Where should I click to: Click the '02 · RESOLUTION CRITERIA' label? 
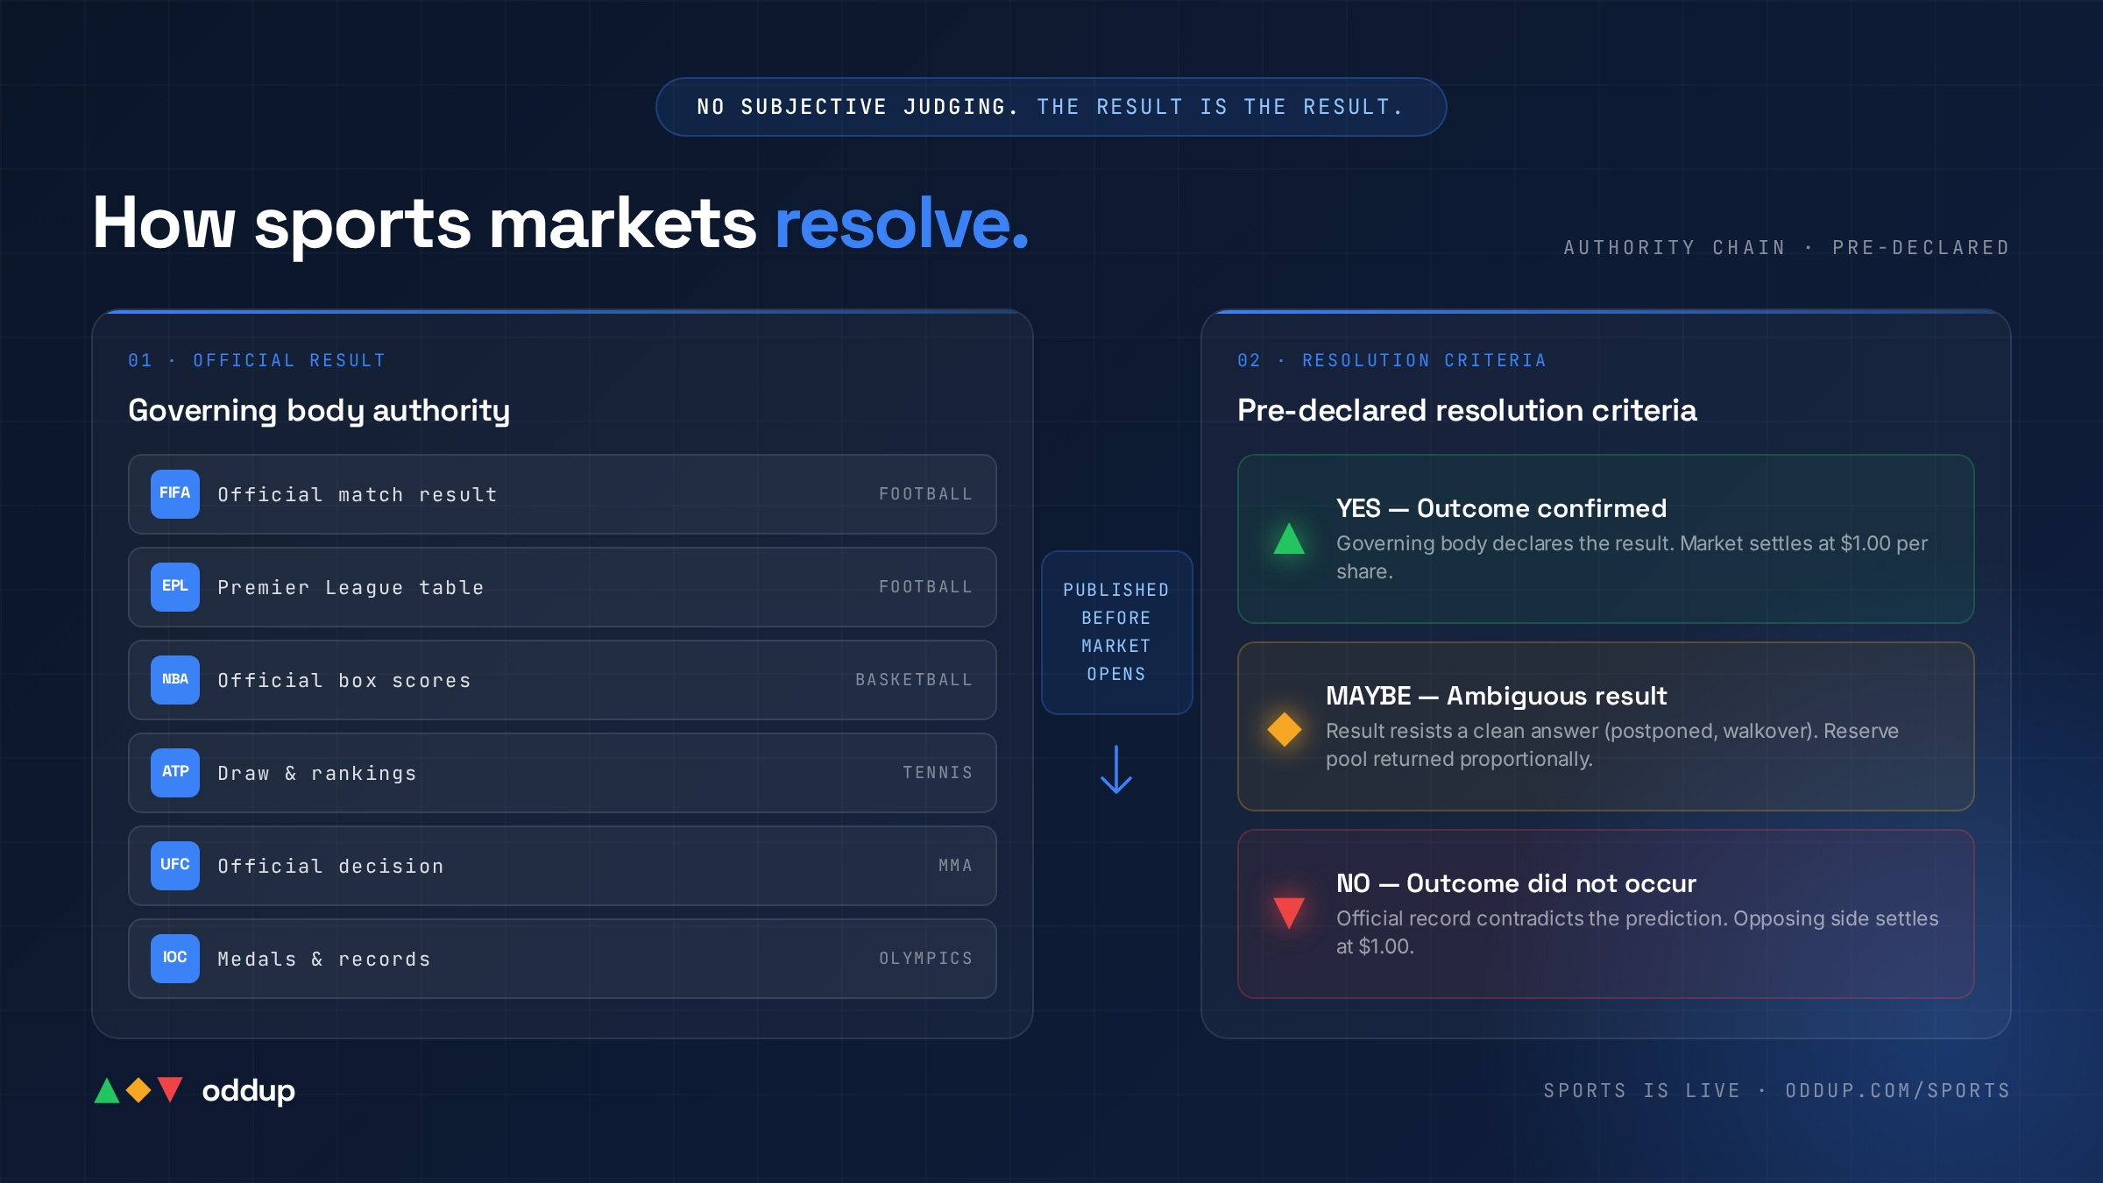[x=1391, y=361]
